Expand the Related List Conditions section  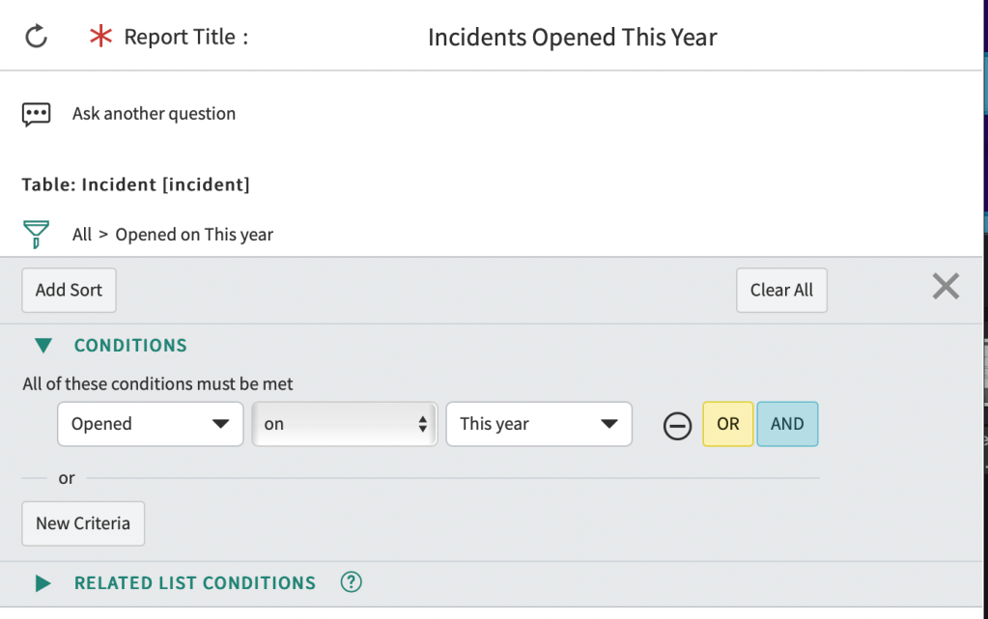pyautogui.click(x=42, y=583)
